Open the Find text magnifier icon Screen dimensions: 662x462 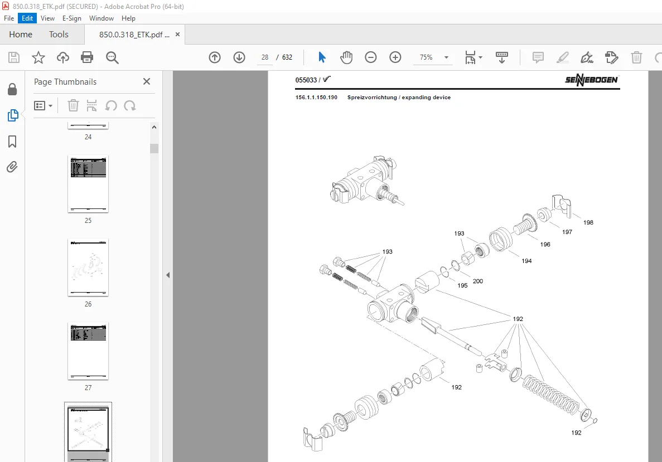pyautogui.click(x=112, y=57)
